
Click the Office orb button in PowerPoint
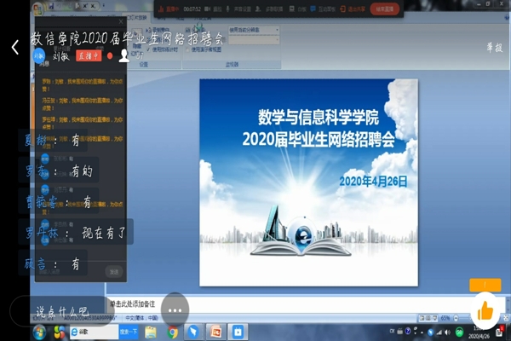point(37,8)
